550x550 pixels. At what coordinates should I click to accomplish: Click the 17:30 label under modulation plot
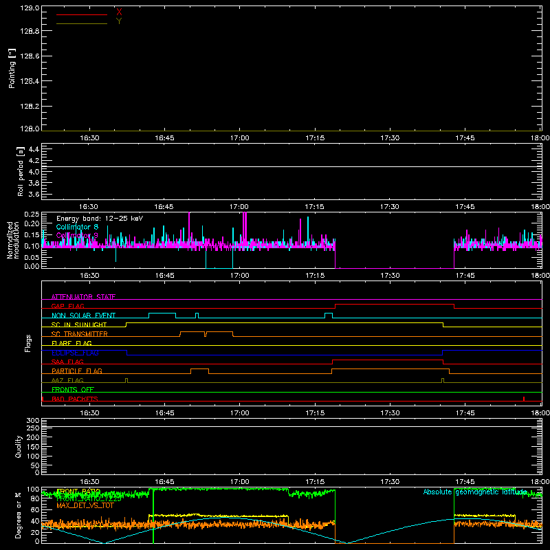click(x=390, y=276)
